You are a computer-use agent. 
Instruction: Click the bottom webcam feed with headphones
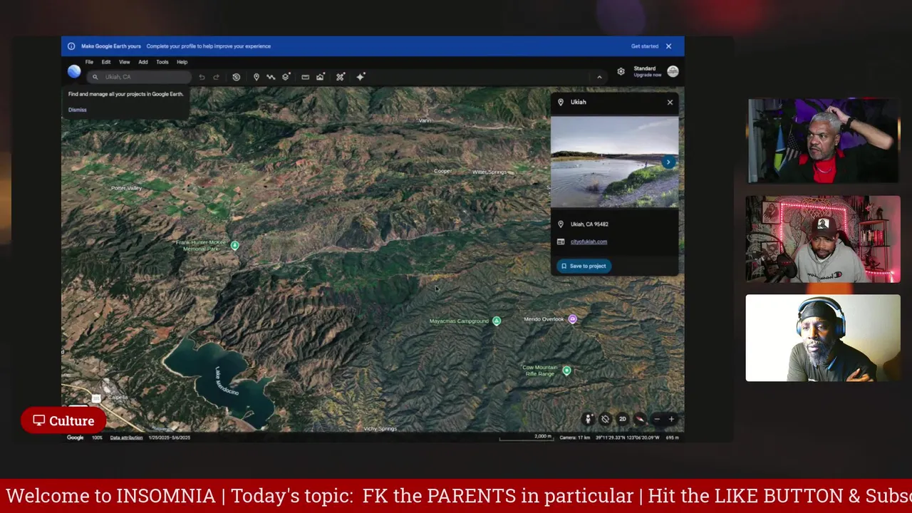[823, 338]
